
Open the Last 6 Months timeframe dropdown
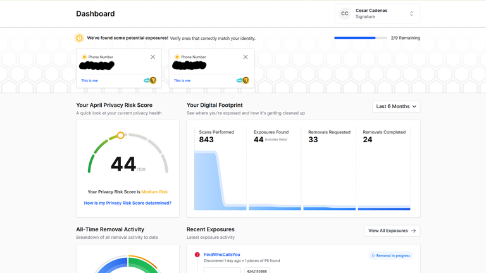(x=396, y=106)
